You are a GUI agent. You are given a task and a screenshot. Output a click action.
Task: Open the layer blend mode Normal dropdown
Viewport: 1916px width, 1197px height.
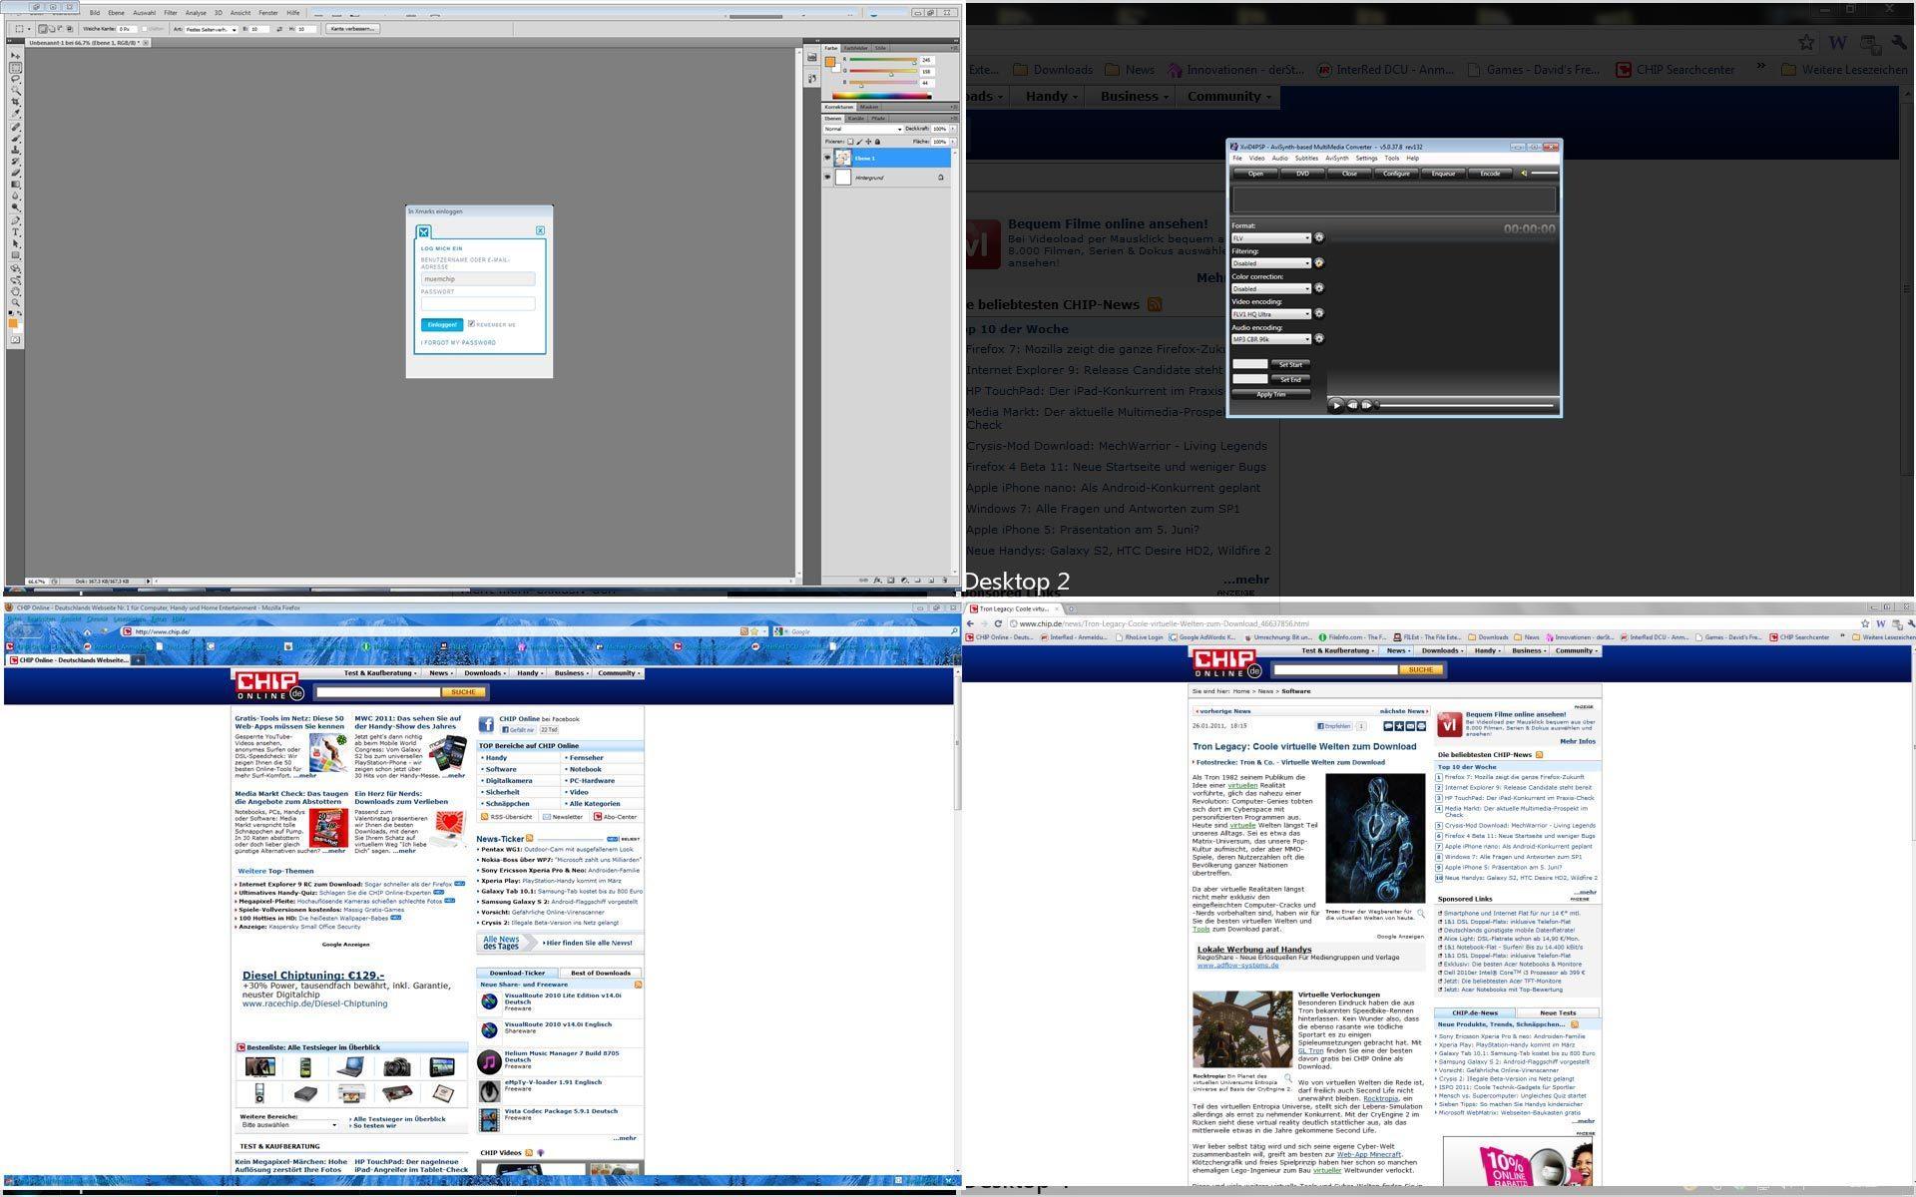coord(863,129)
